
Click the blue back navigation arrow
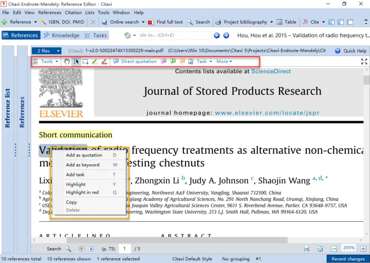click(x=217, y=36)
